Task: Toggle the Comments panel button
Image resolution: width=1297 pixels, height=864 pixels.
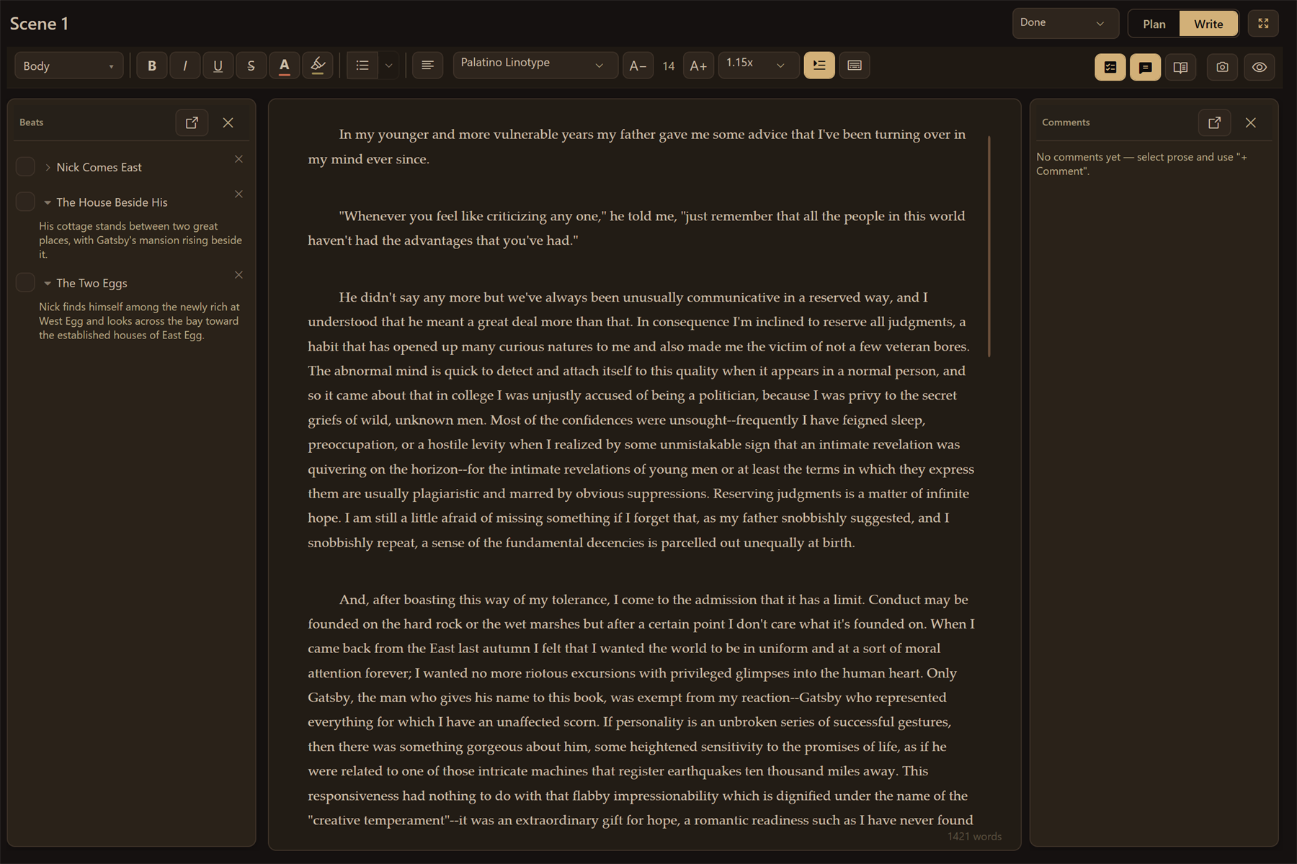Action: click(1145, 67)
